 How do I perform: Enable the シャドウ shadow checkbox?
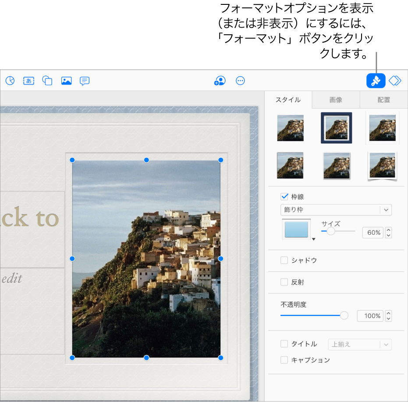pyautogui.click(x=284, y=260)
